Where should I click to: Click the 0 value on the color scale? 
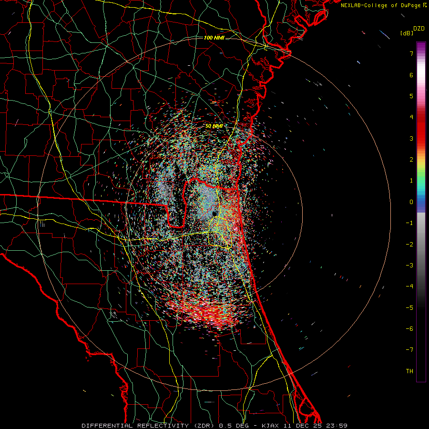411,202
